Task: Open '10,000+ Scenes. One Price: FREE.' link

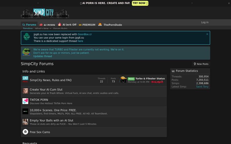Action: 53,110
